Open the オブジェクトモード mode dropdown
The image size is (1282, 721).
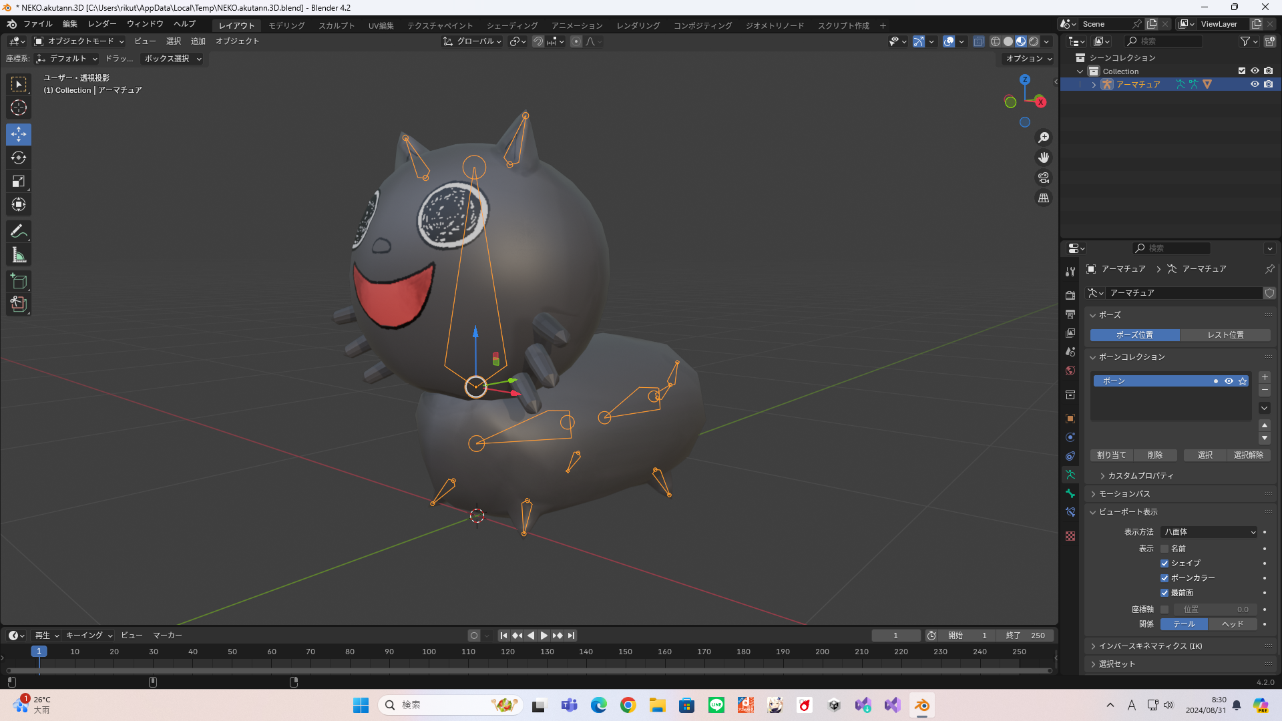[79, 41]
